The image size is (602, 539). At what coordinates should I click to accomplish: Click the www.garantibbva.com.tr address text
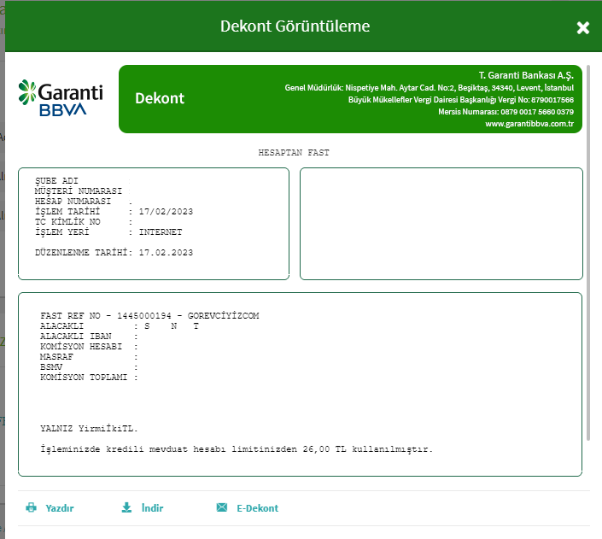pyautogui.click(x=529, y=124)
